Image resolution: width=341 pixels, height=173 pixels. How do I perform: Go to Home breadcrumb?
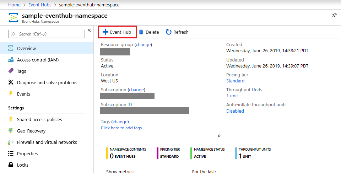click(x=14, y=5)
